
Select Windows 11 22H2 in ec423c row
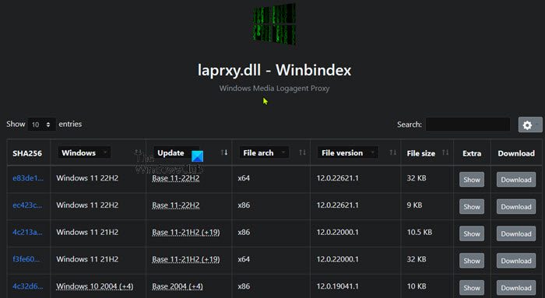point(87,205)
